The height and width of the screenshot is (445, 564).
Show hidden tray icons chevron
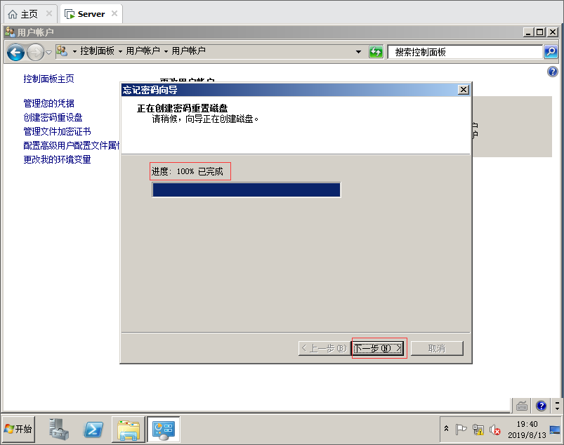point(446,428)
